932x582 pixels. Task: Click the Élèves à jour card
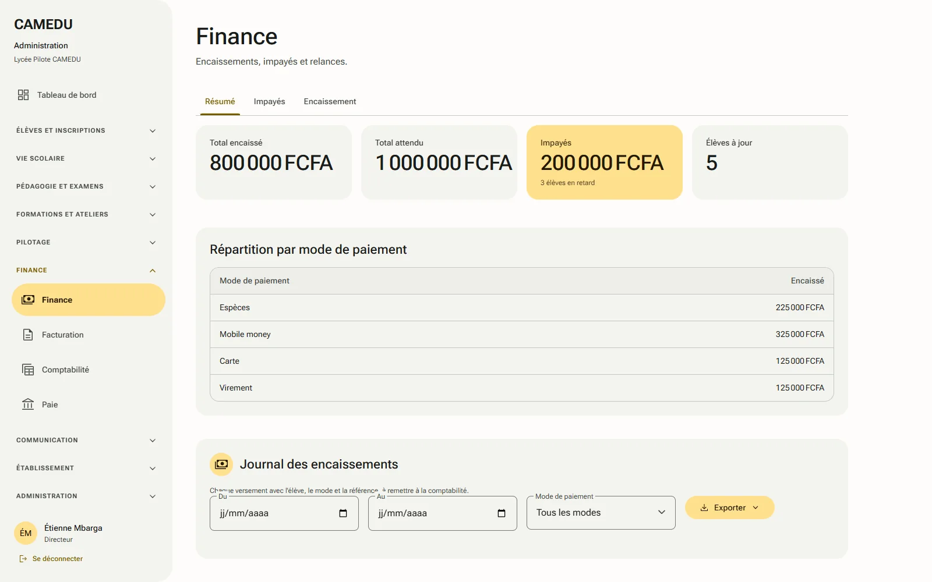coord(770,162)
